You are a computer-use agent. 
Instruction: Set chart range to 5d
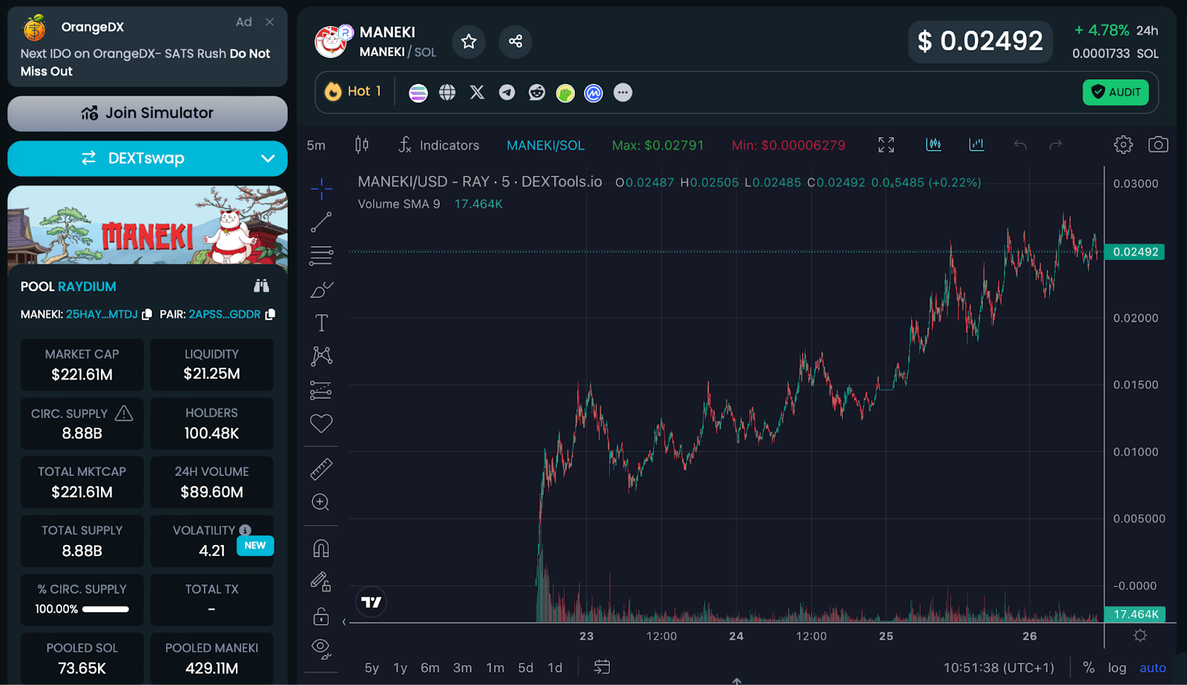point(526,668)
